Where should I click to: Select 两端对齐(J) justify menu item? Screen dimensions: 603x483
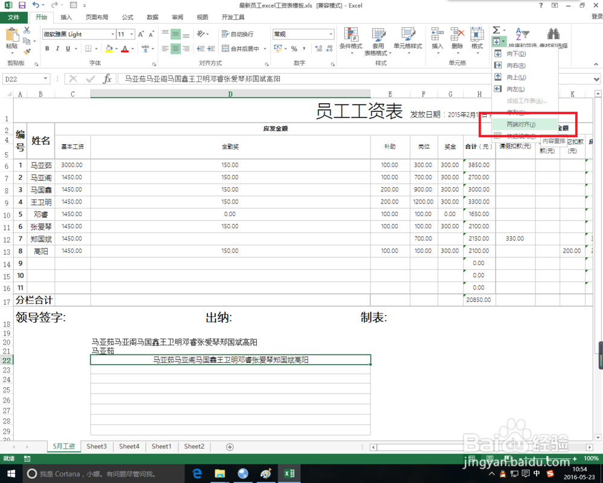click(525, 124)
